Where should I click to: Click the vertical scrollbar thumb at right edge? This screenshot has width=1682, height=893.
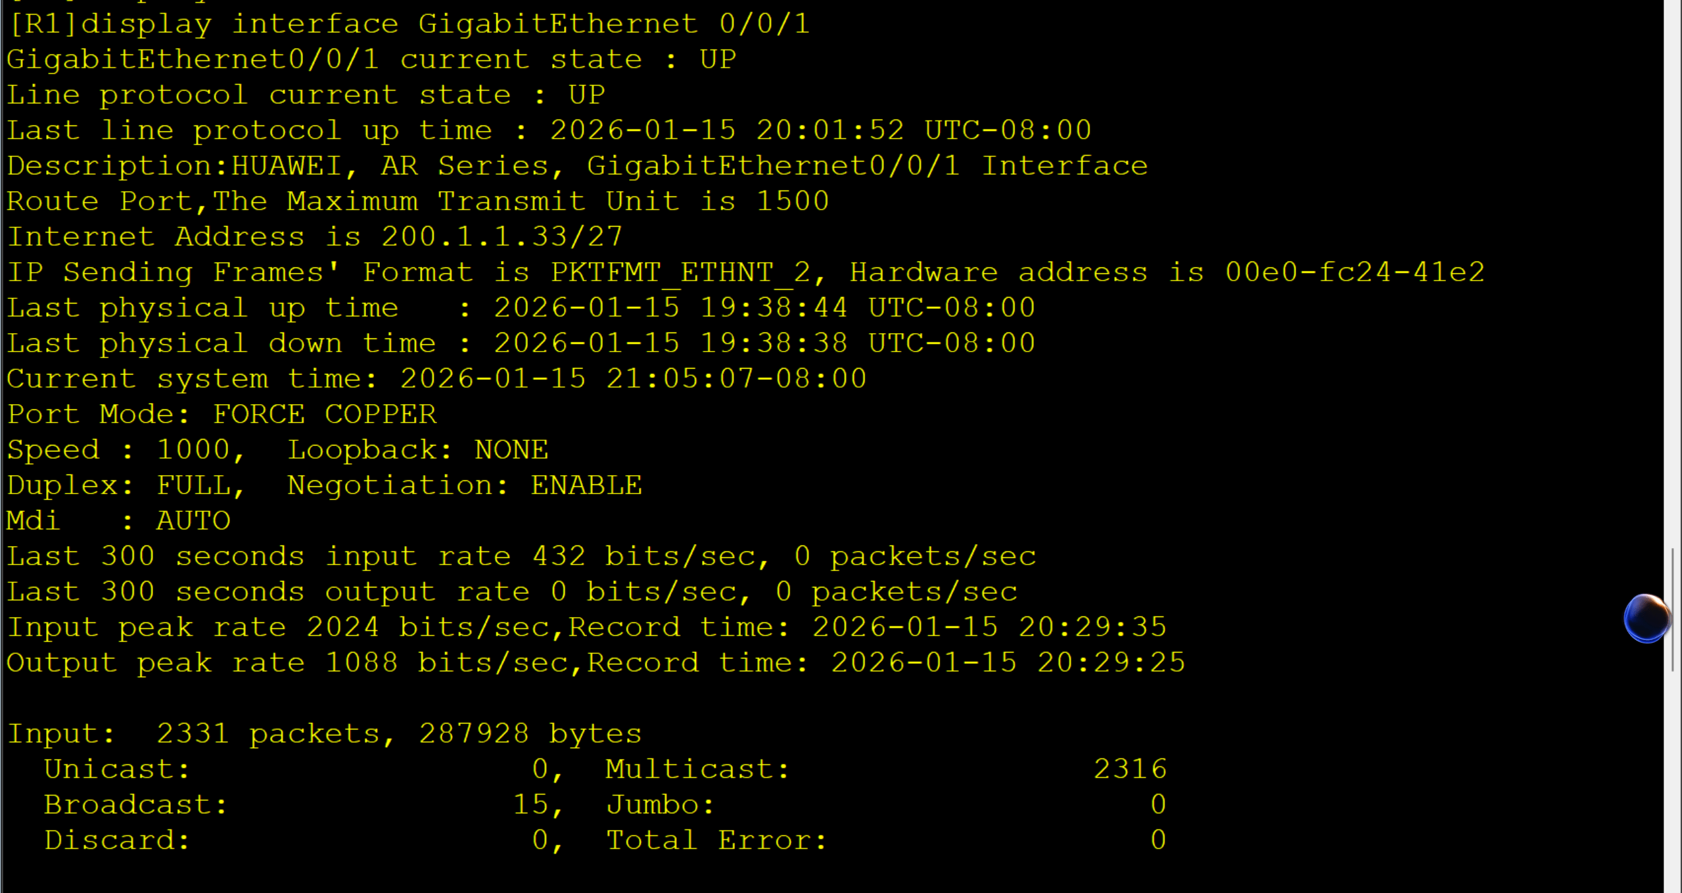1673,609
